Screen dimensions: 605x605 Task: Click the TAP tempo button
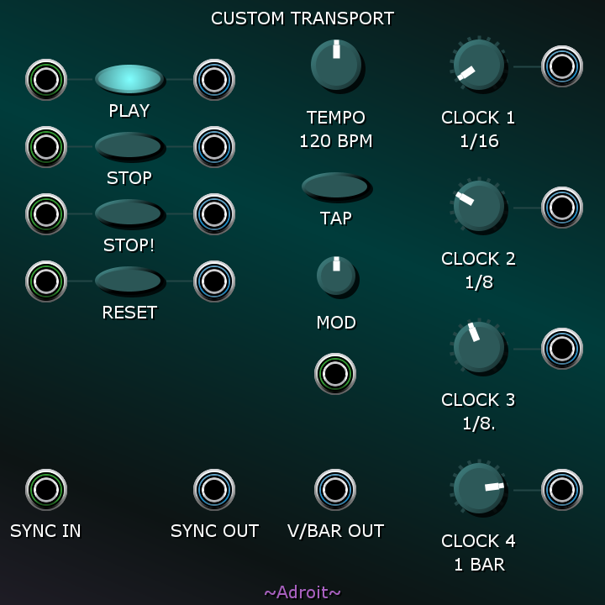click(336, 187)
